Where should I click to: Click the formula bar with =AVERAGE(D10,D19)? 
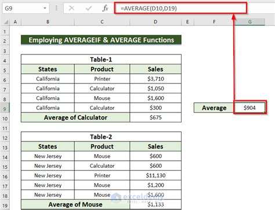[x=180, y=8]
